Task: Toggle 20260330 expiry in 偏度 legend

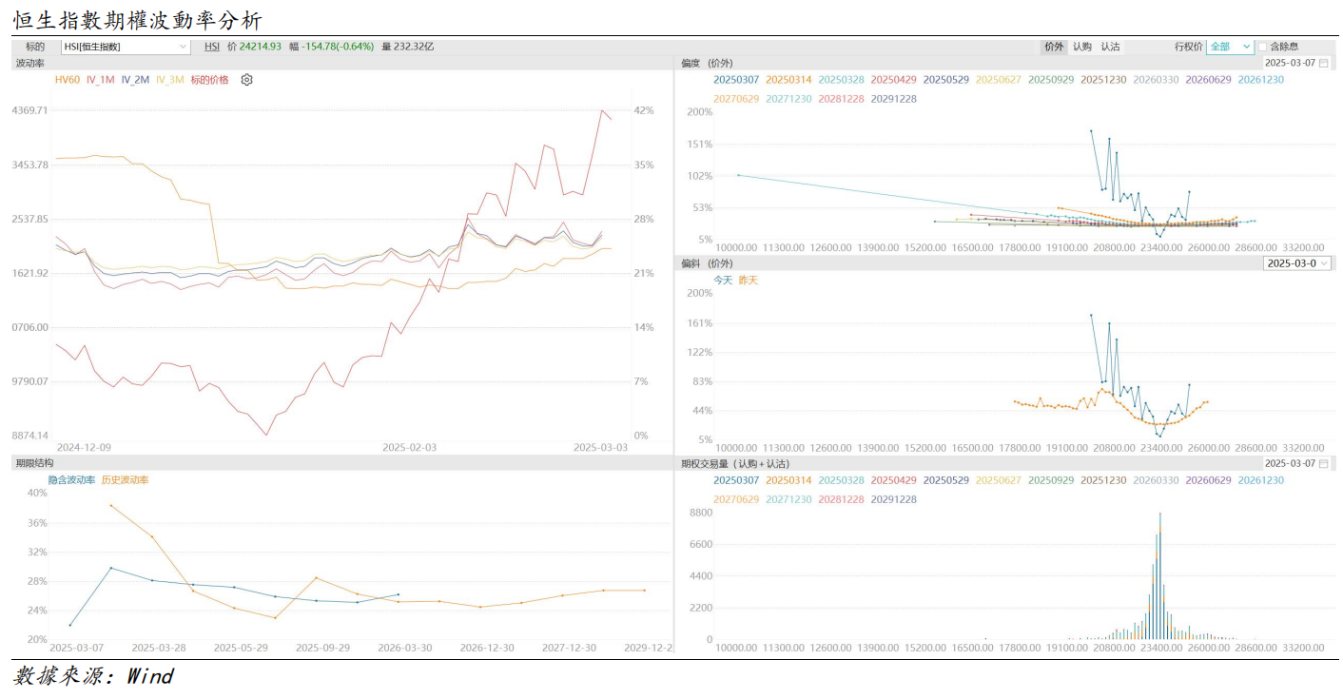Action: click(1157, 80)
